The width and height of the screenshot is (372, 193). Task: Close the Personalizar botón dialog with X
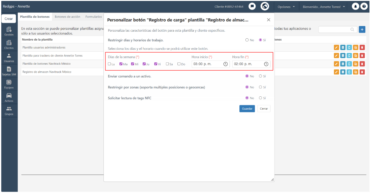(269, 20)
